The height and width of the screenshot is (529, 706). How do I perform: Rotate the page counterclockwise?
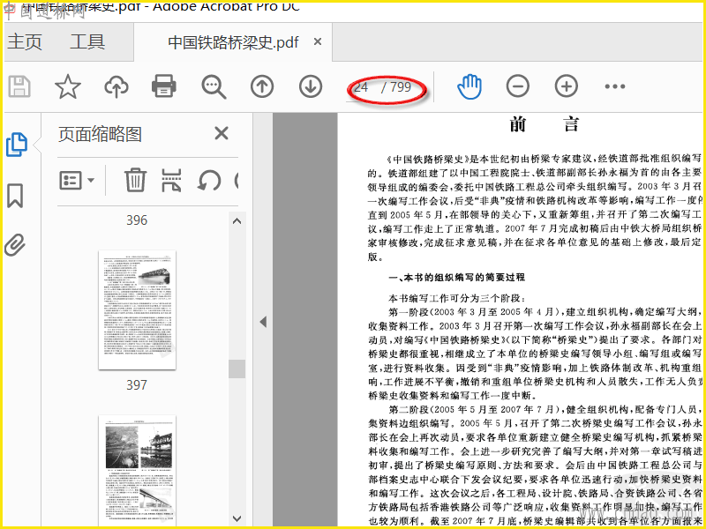(x=209, y=181)
